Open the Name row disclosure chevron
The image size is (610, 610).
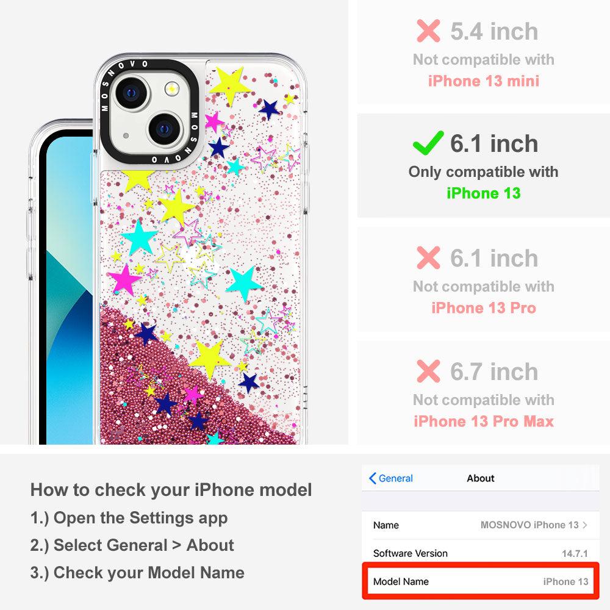(x=585, y=525)
